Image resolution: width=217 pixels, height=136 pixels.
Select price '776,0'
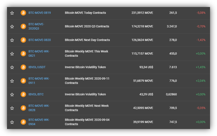(173, 81)
